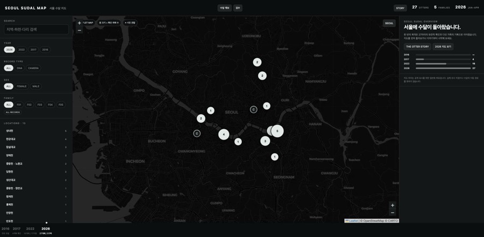Click the 2026 bar in overview chart
484x237 pixels.
443,68
